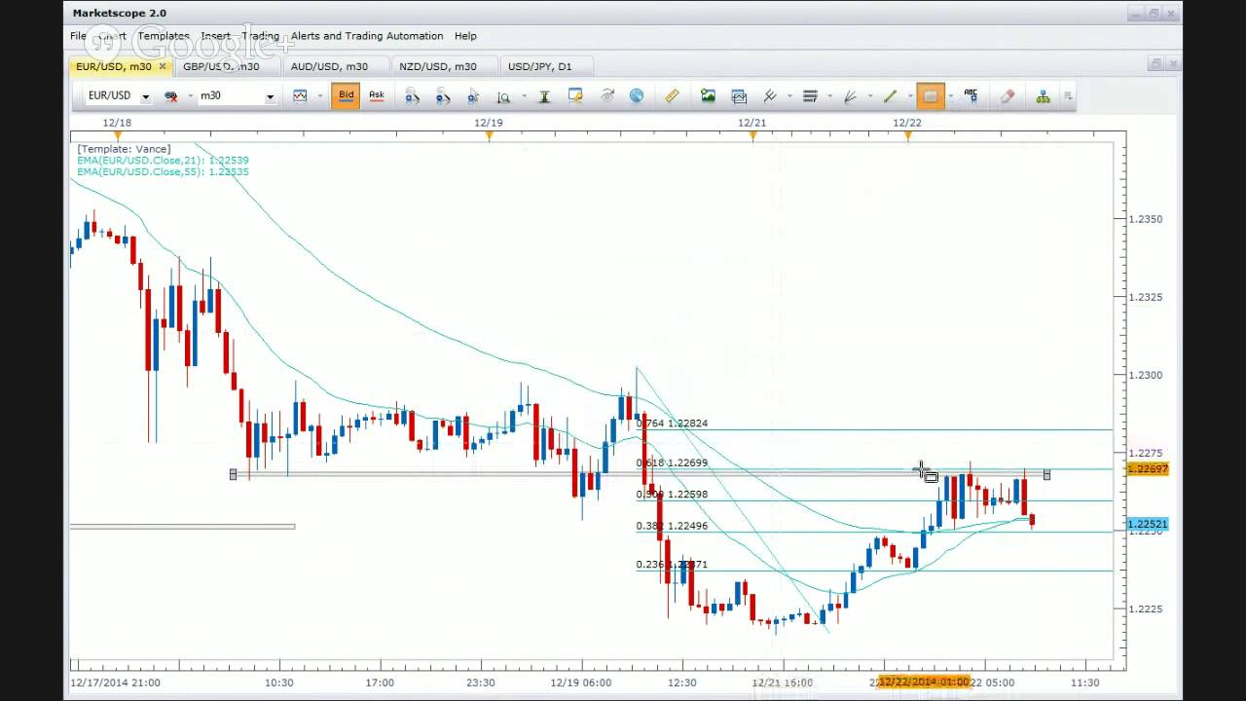Screen dimensions: 1246x701
Task: Click the 0.618 1.22699 Fibonacci label
Action: point(672,462)
